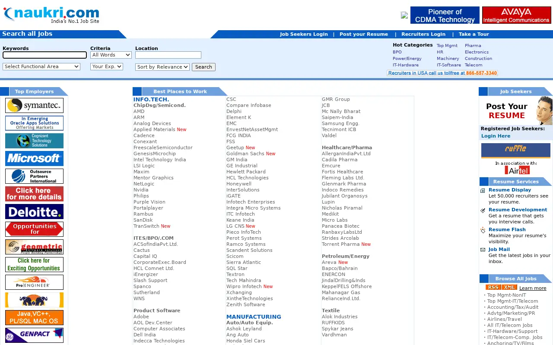
Task: Click the naukri.com logo
Action: pyautogui.click(x=51, y=15)
